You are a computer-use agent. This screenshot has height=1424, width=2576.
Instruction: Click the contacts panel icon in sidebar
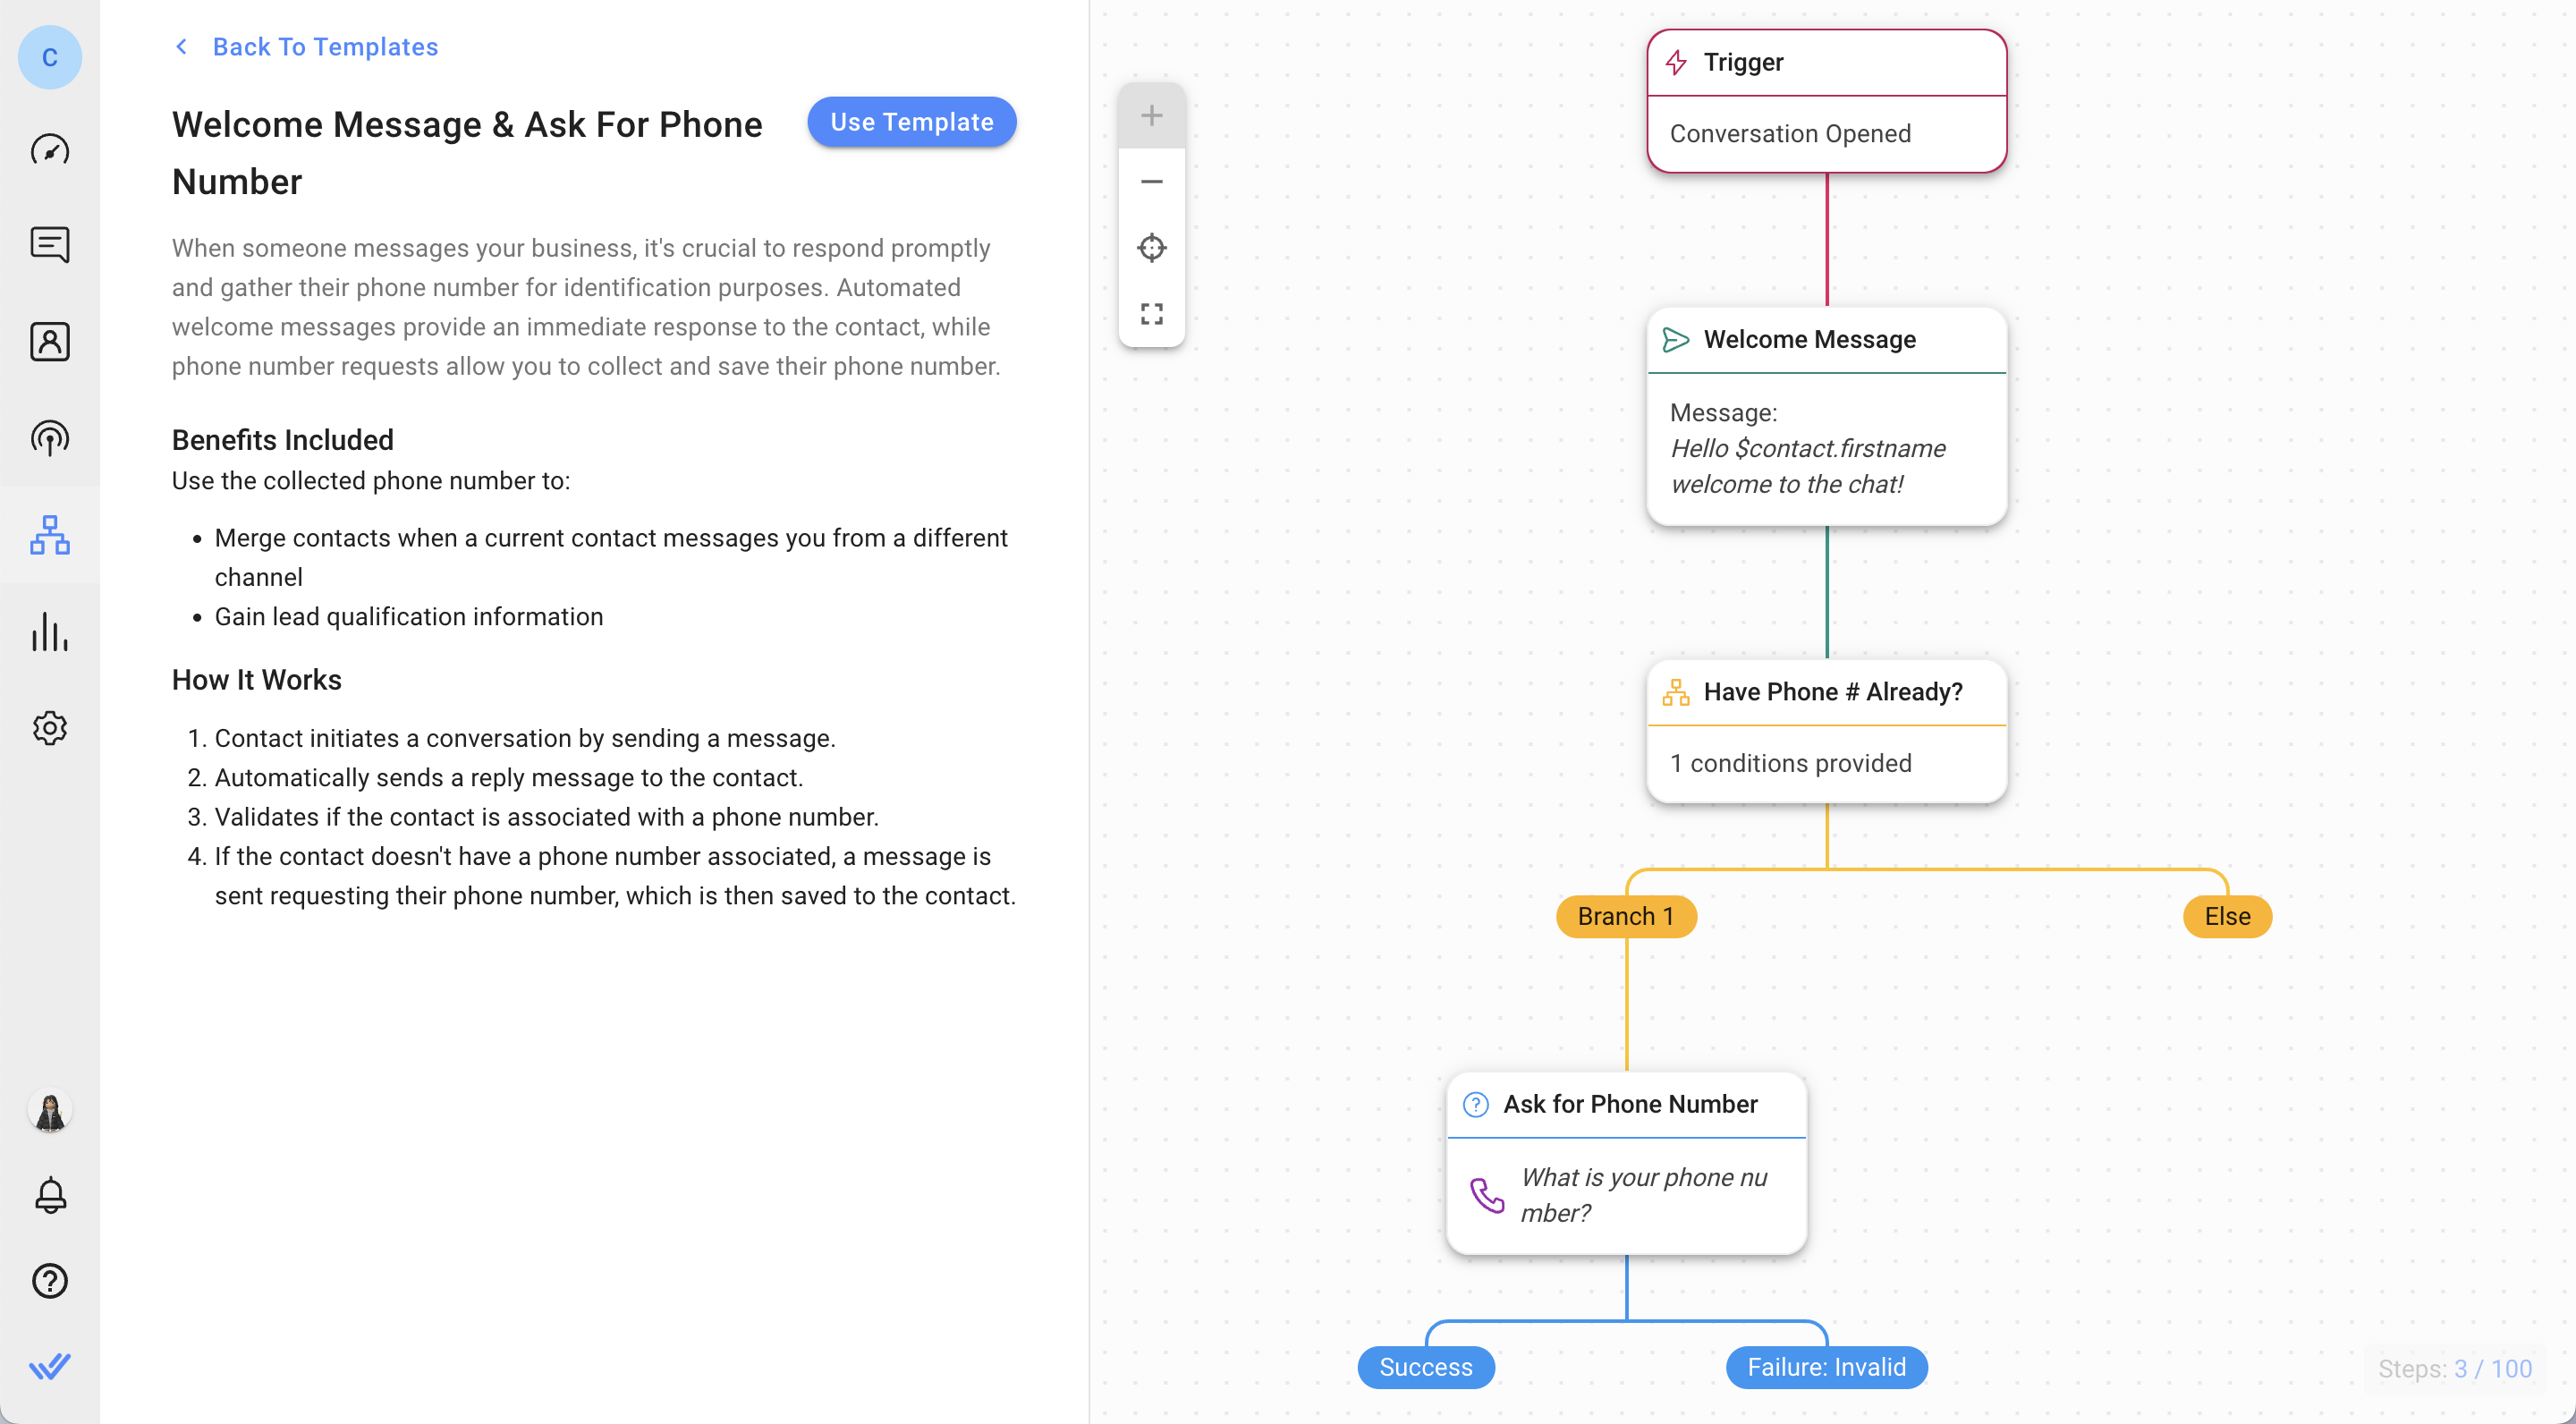pos(51,340)
